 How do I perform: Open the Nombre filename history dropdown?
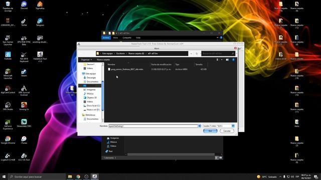(x=199, y=126)
